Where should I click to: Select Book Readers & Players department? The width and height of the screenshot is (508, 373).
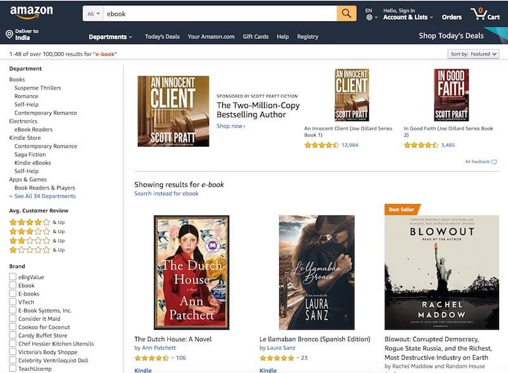(x=44, y=187)
